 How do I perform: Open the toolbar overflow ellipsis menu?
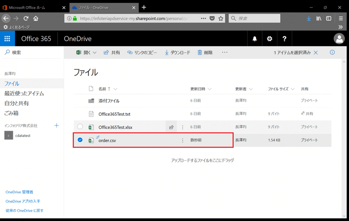224,52
